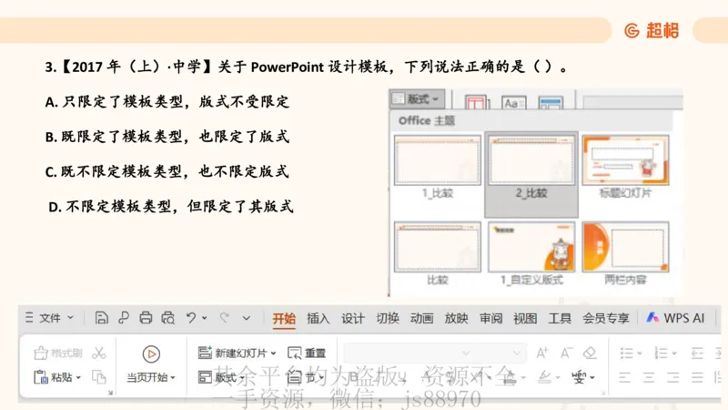Open WPS AI
728x410 pixels.
pyautogui.click(x=675, y=318)
